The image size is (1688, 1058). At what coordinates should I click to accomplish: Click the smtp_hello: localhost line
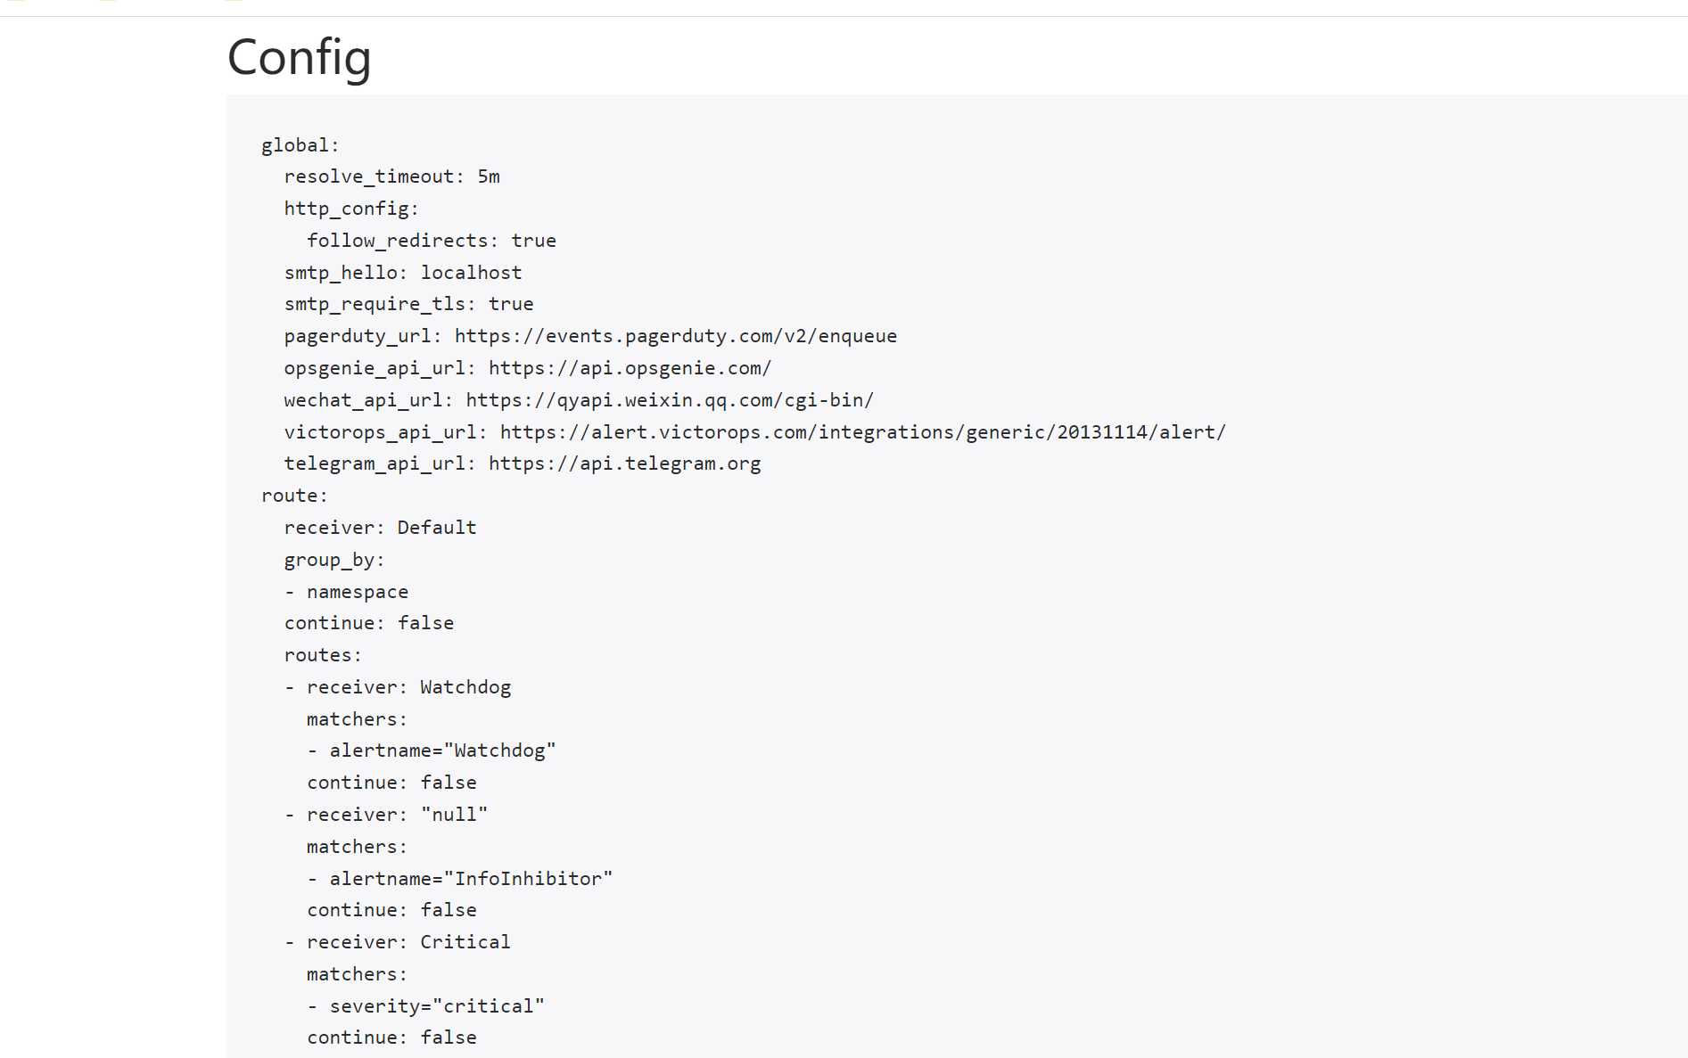(x=403, y=273)
